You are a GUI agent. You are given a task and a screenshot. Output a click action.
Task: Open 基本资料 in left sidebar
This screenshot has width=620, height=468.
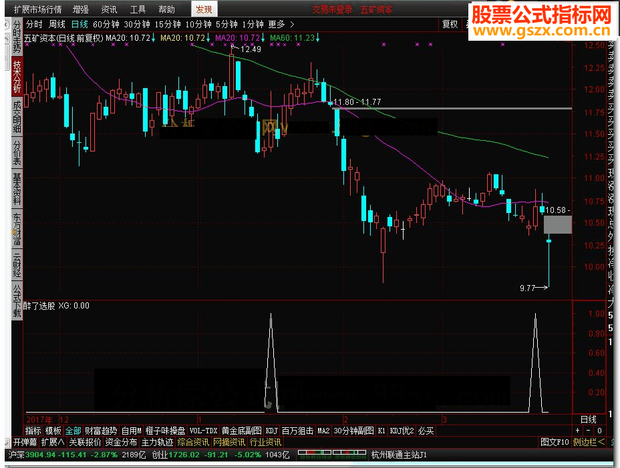click(17, 188)
